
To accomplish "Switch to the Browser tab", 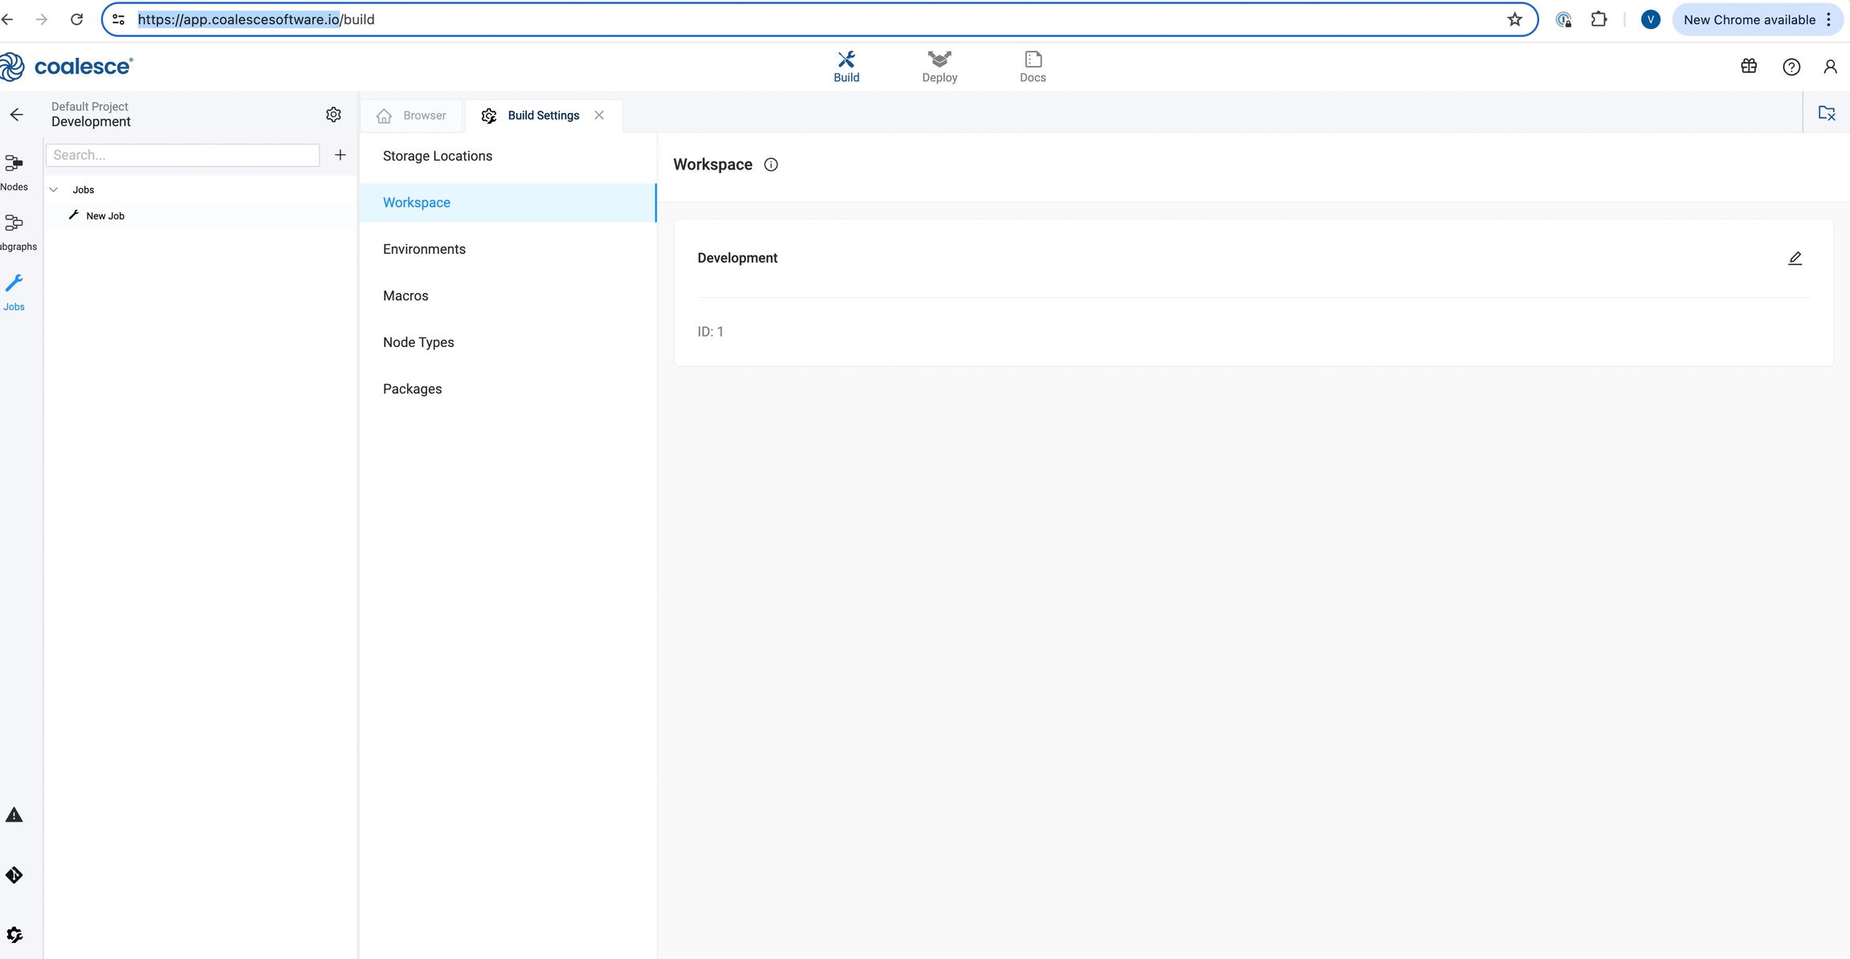I will [412, 116].
